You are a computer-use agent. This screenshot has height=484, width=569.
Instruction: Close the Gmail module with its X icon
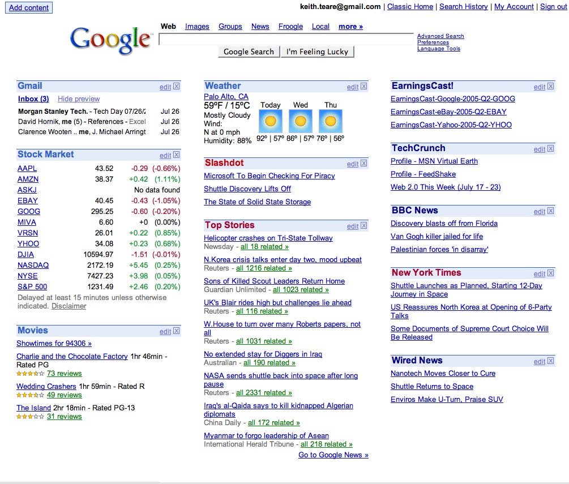(x=176, y=87)
